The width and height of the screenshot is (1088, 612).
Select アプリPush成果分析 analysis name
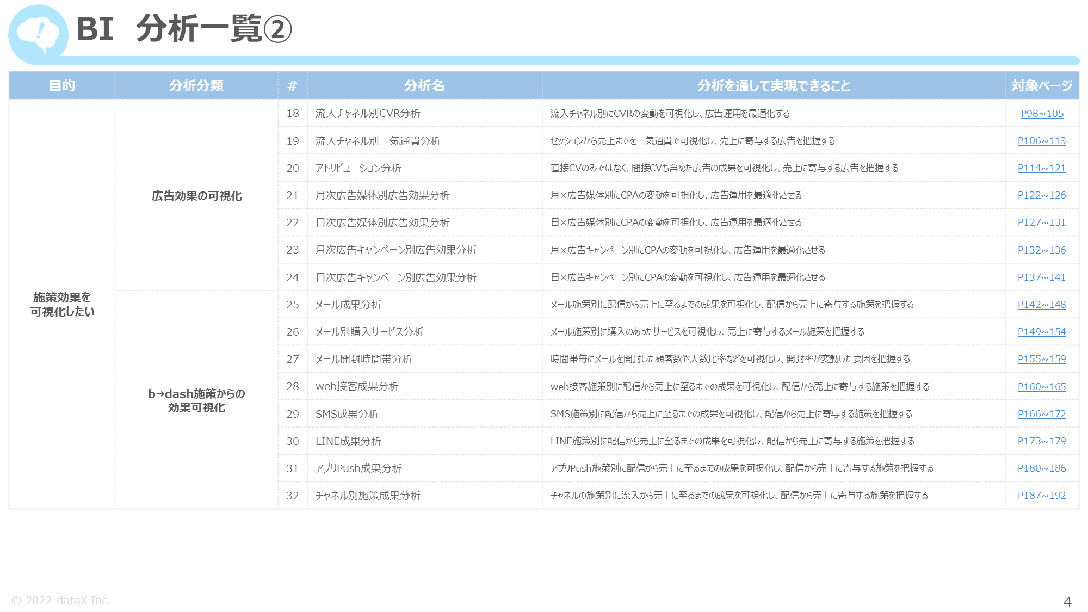pyautogui.click(x=358, y=468)
